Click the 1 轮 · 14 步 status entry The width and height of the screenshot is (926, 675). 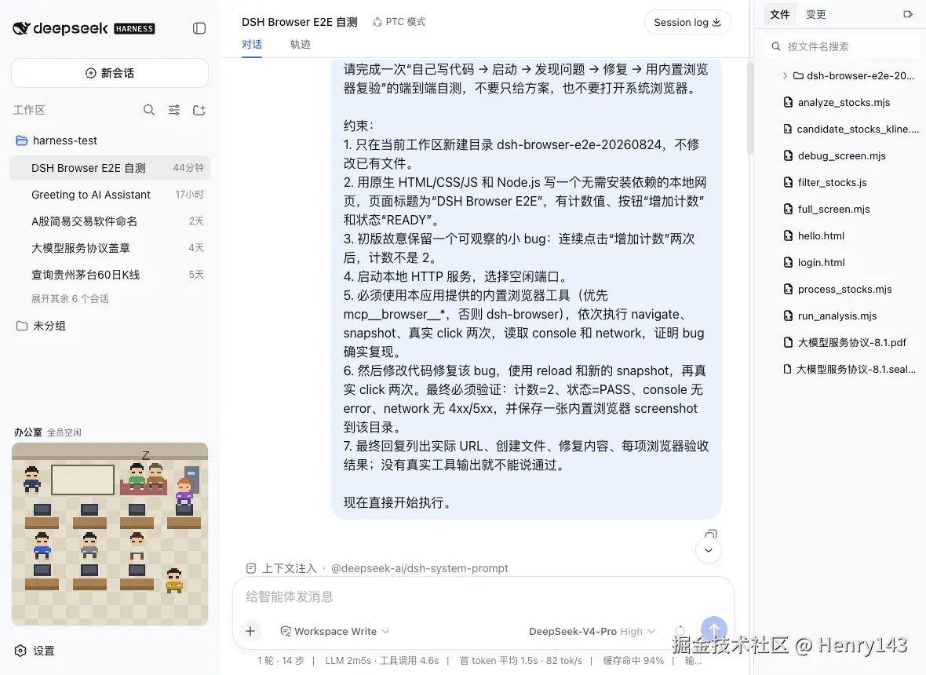[x=280, y=660]
